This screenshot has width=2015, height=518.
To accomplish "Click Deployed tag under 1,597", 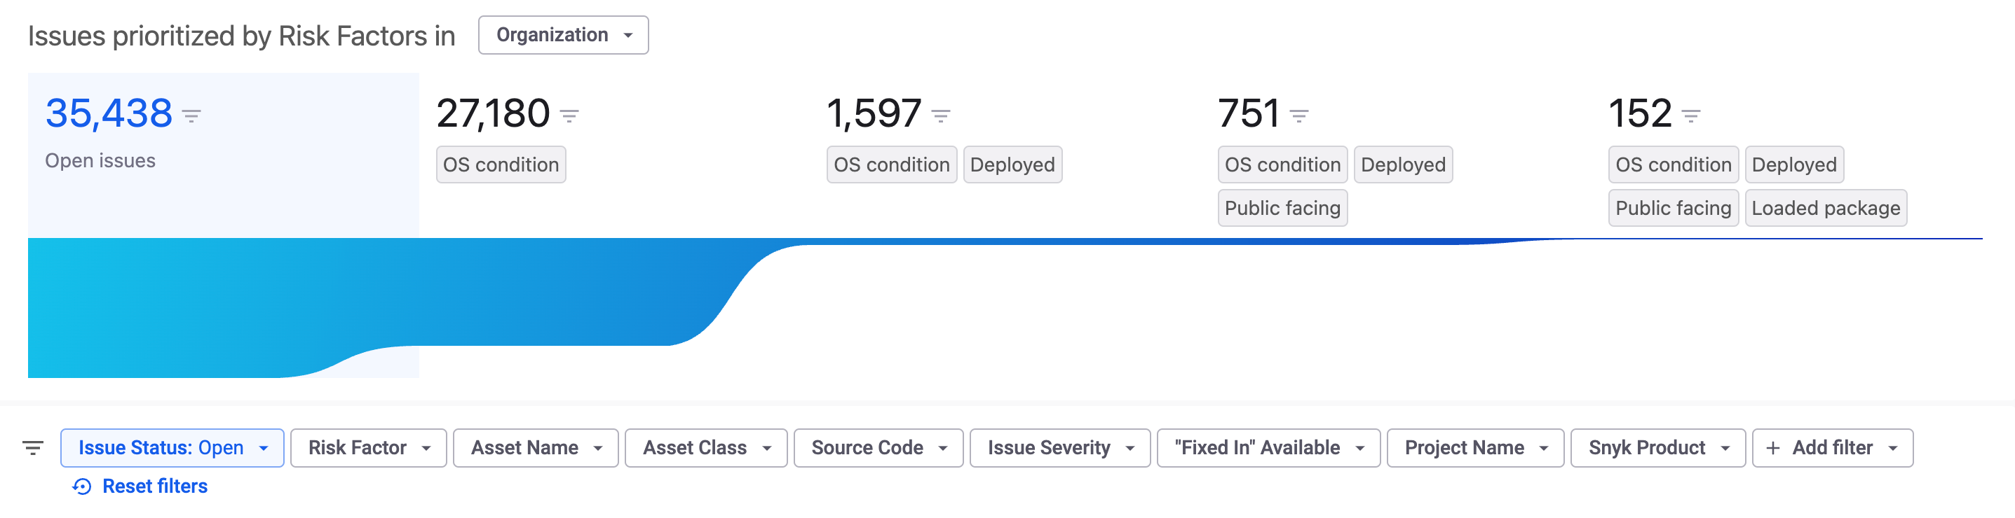I will pyautogui.click(x=1012, y=165).
